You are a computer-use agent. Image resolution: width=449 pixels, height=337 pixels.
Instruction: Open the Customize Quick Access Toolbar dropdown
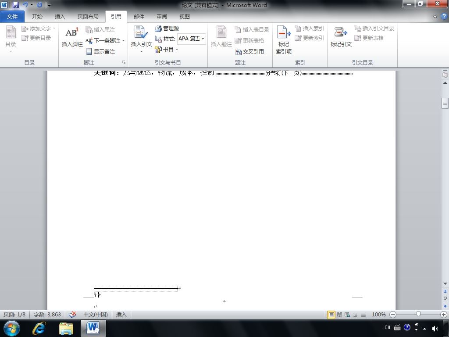click(49, 5)
